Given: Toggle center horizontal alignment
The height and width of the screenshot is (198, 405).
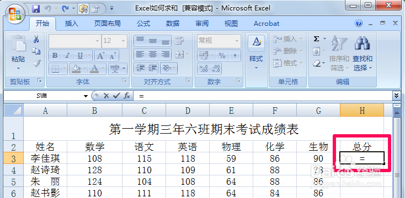Looking at the screenshot, I should (153, 54).
